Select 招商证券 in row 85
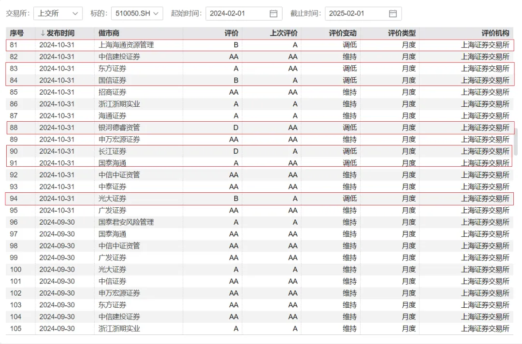Screen dimensions: 522x344 [x=112, y=92]
